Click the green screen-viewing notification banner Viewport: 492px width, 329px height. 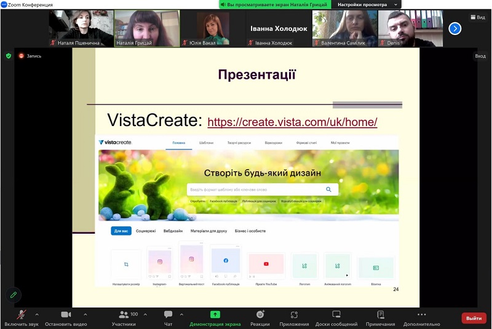[x=274, y=5]
